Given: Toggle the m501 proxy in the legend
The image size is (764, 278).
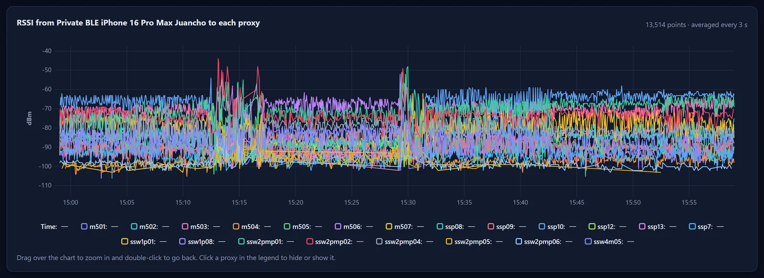Looking at the screenshot, I should (x=99, y=227).
